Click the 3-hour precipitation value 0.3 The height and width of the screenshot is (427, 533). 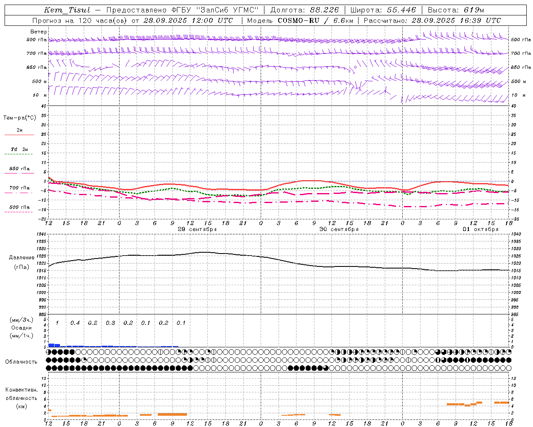(110, 323)
